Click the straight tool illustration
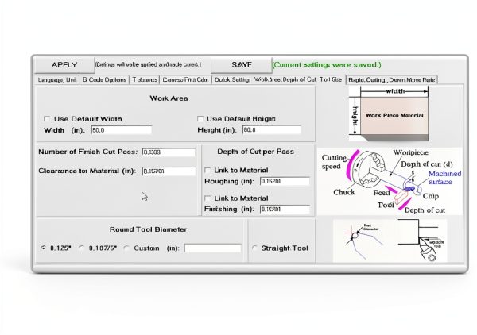 coord(421,241)
